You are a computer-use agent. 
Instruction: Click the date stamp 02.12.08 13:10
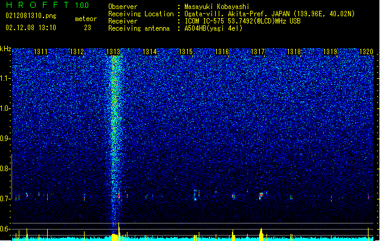(x=31, y=28)
